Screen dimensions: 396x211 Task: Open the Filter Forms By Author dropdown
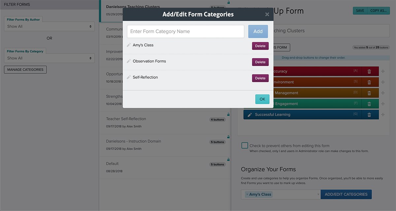pos(49,26)
